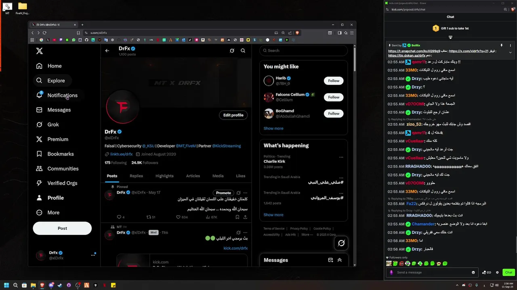The width and height of the screenshot is (517, 290).
Task: Click Show more under What's happening
Action: click(x=273, y=215)
